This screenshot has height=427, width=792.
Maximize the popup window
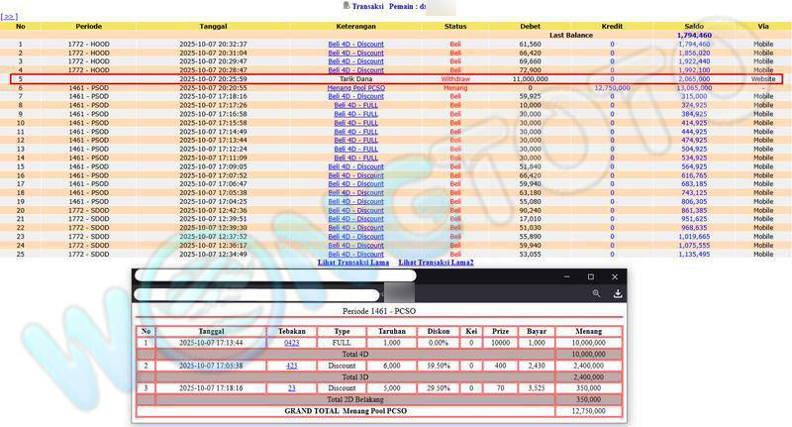(591, 276)
